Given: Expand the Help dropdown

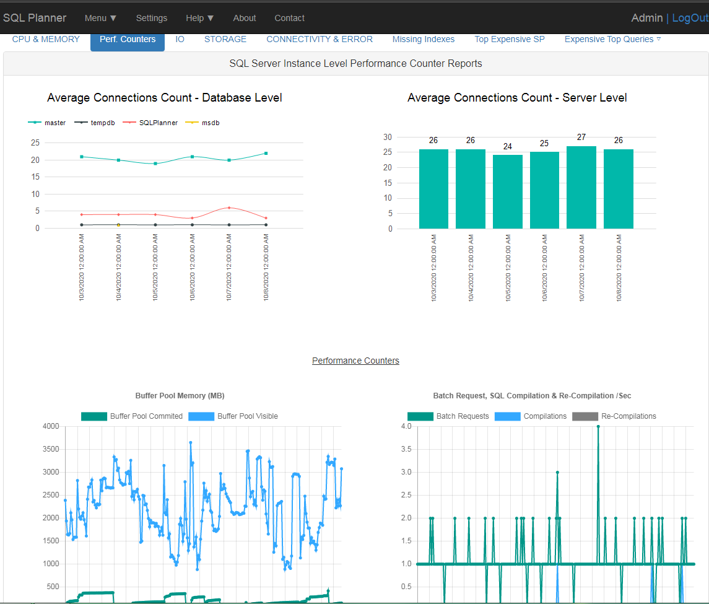Looking at the screenshot, I should click(x=199, y=18).
